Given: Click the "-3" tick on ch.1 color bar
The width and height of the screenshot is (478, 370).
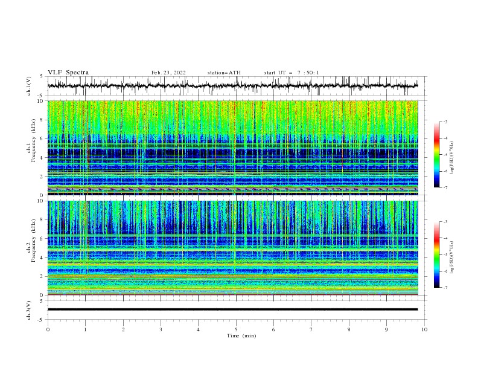Looking at the screenshot, I should (x=445, y=122).
